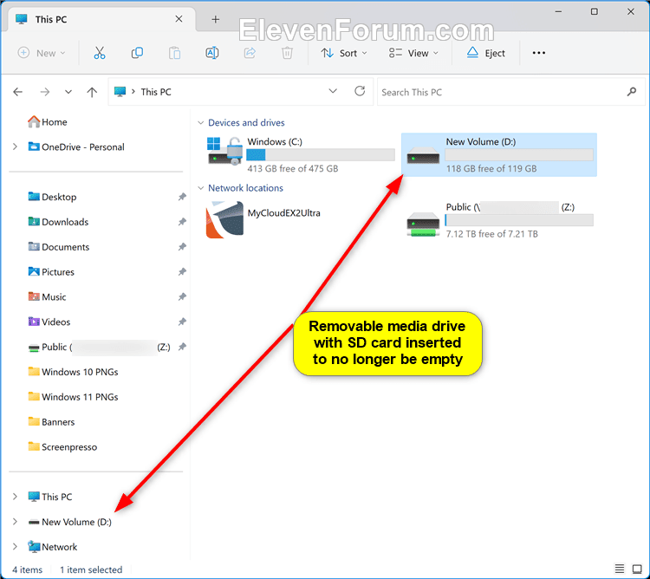Open the Downloads quick access folder
The image size is (650, 579).
[58, 222]
